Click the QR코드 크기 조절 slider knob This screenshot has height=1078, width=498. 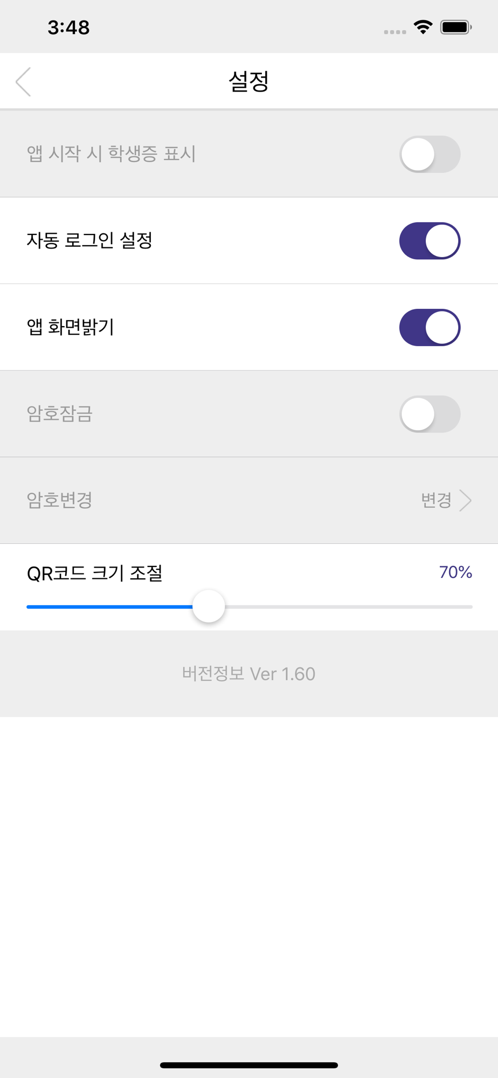click(209, 606)
